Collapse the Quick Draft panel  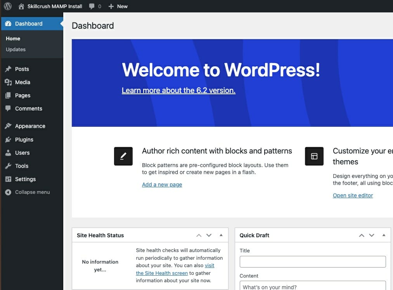click(x=384, y=235)
